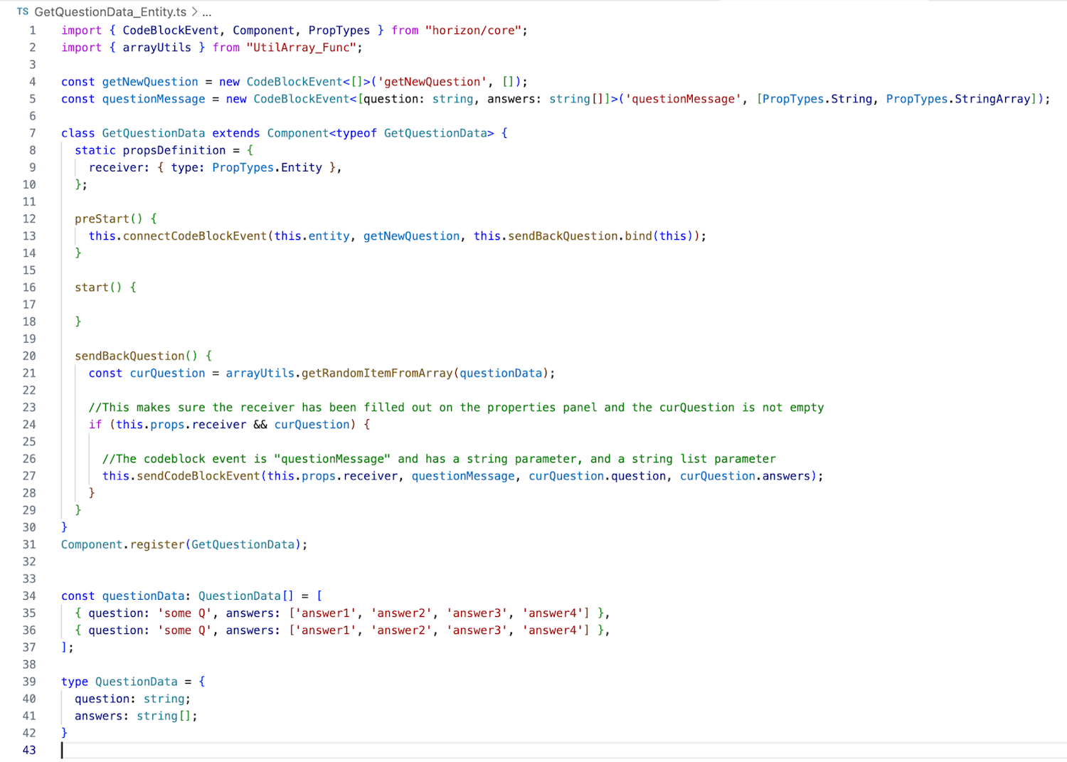Viewport: 1067px width, 762px height.
Task: Click the TS file icon in breadcrumb
Action: click(23, 11)
